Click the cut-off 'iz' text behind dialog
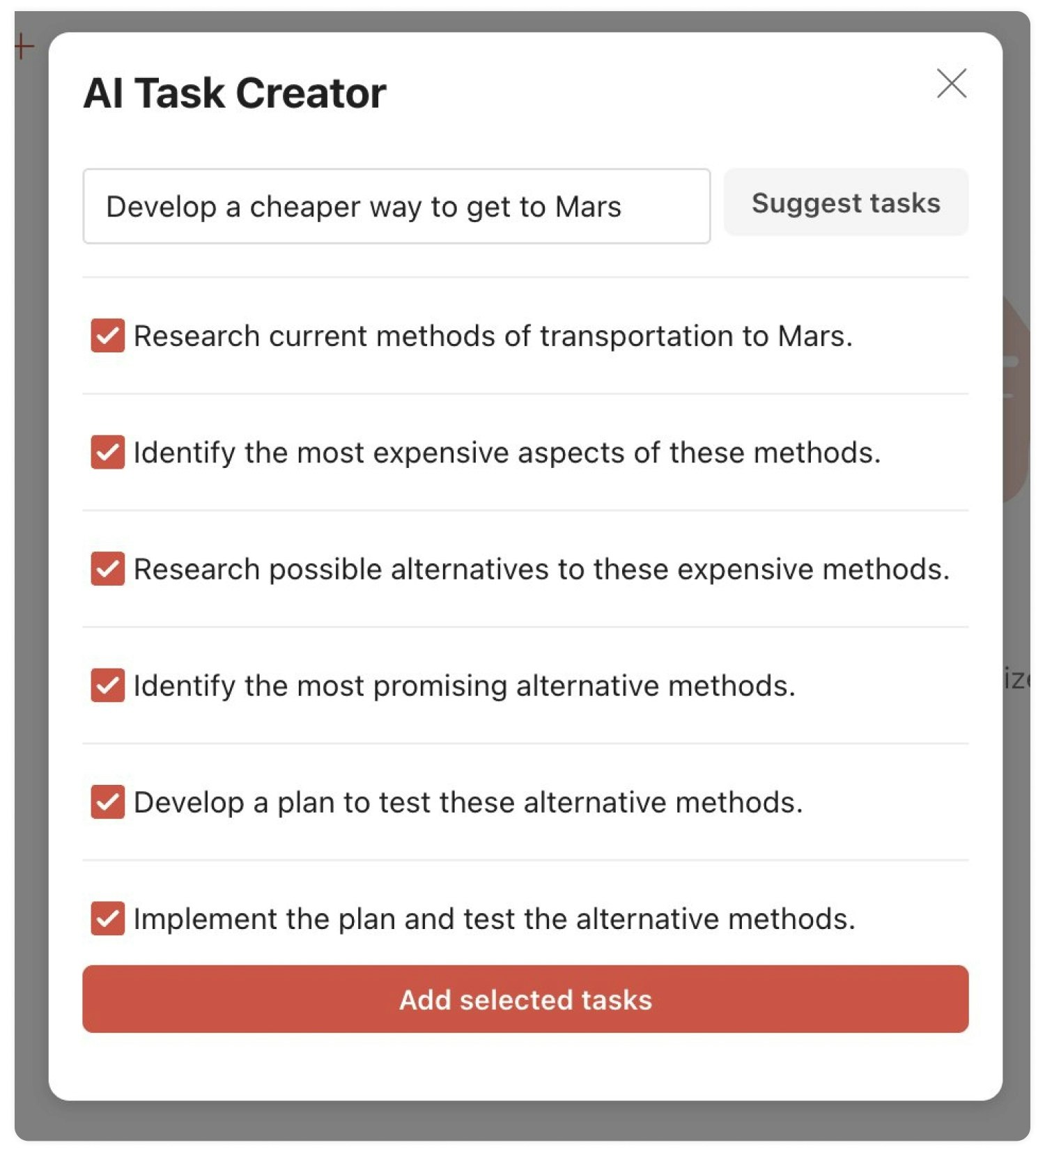 click(x=1016, y=678)
